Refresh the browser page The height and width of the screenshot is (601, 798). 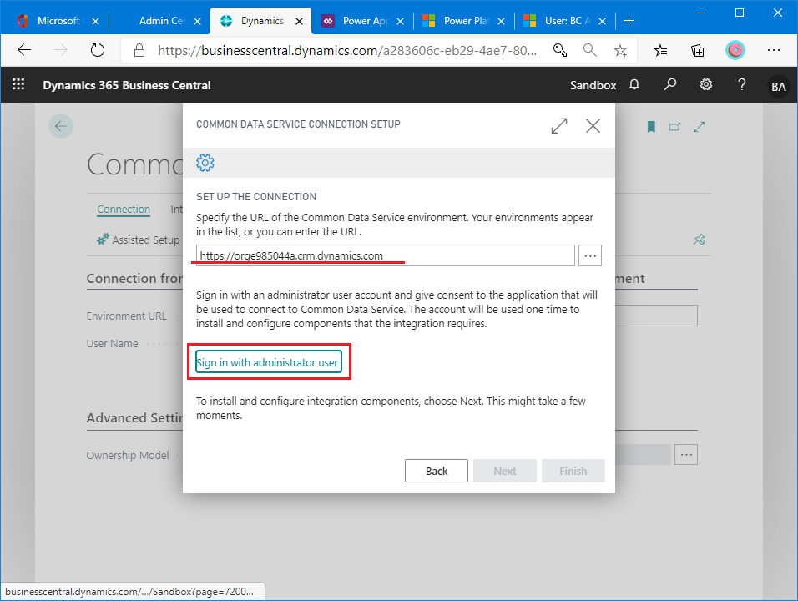click(x=97, y=50)
